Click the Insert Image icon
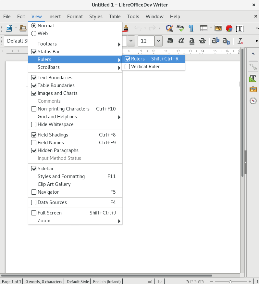The height and width of the screenshot is (284, 259). pyautogui.click(x=218, y=28)
